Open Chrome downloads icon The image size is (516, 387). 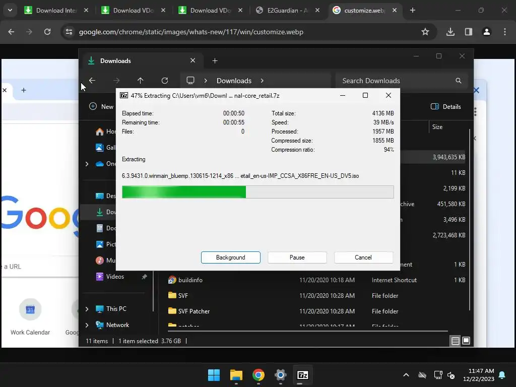[450, 32]
